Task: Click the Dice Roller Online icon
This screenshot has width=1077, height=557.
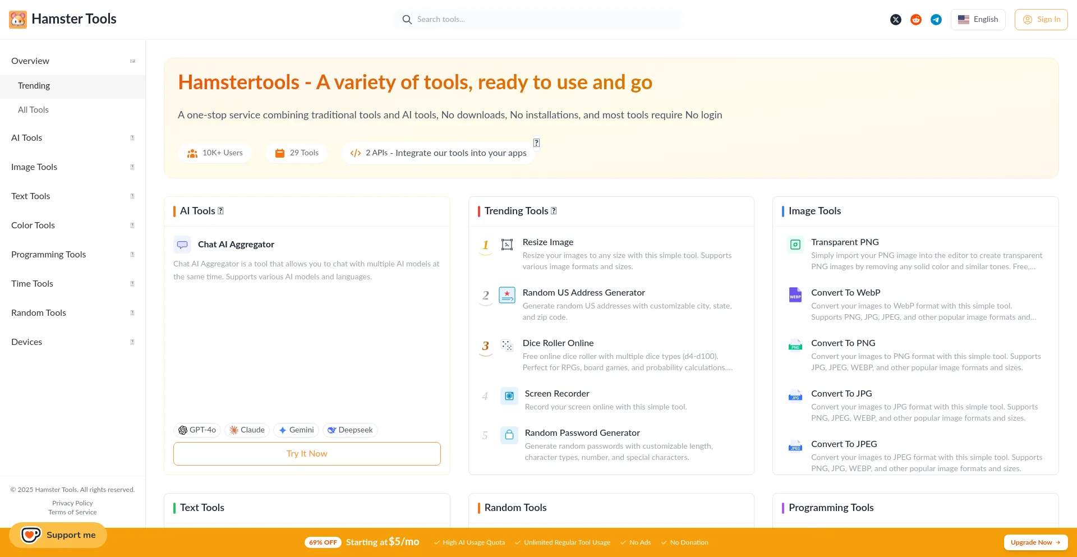Action: (x=507, y=346)
